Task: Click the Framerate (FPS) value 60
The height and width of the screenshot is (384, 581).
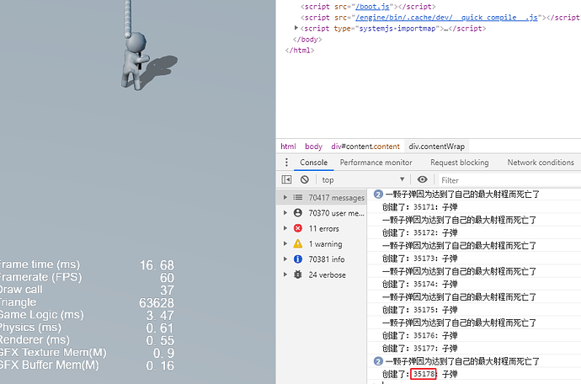Action: 167,278
